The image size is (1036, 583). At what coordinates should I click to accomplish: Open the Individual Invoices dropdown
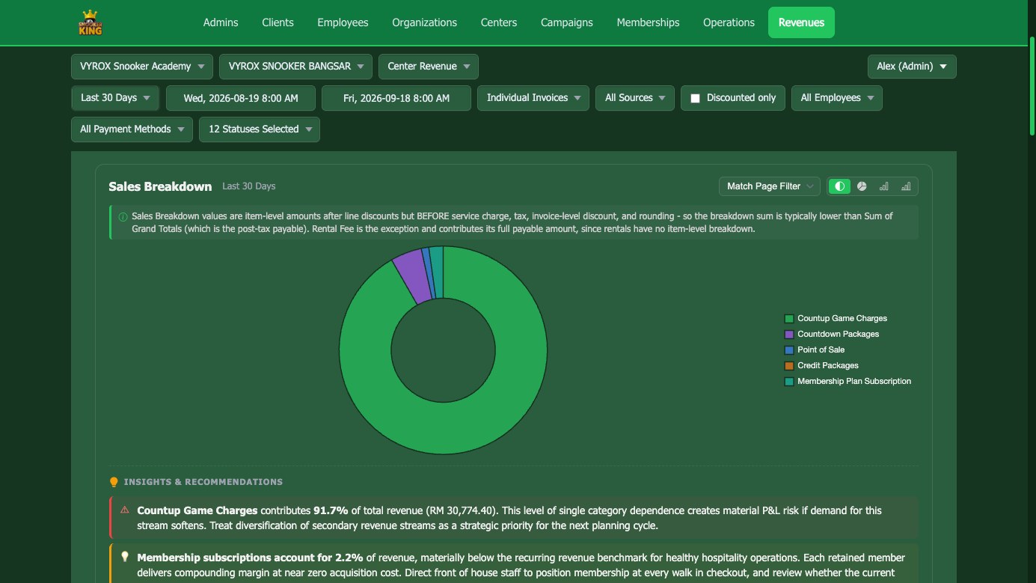tap(533, 98)
